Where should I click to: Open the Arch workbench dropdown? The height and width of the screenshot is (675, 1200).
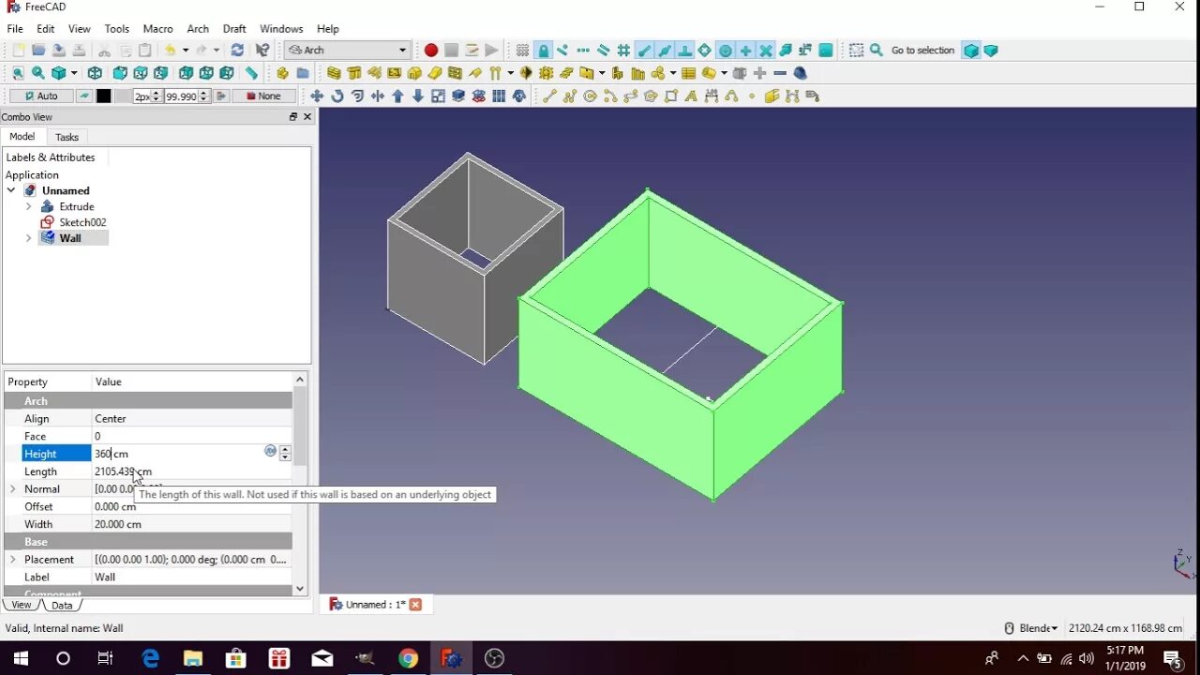[x=348, y=50]
